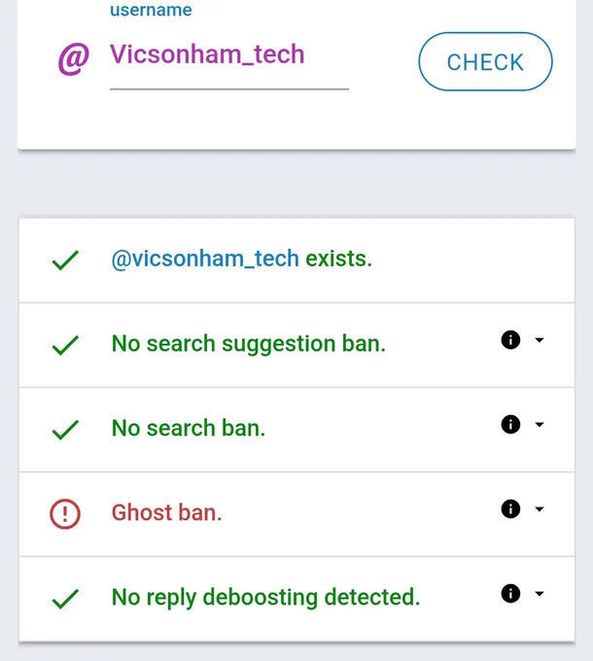Select the Ghost ban result text
Image resolution: width=593 pixels, height=661 pixels.
166,512
